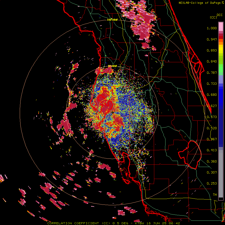The width and height of the screenshot is (225, 225).
Task: Click the 0.947 scale value
Action: pyautogui.click(x=212, y=39)
